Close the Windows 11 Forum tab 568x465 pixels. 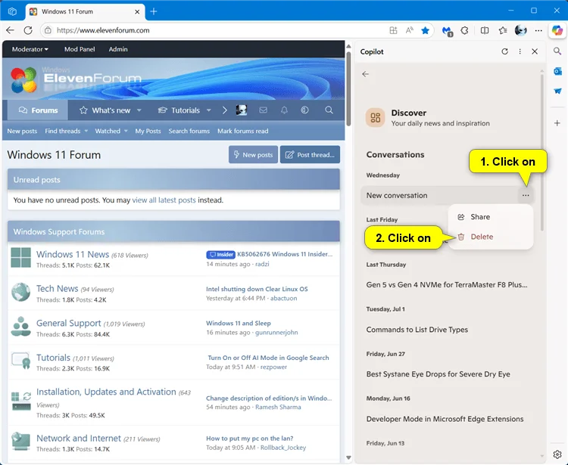(137, 11)
